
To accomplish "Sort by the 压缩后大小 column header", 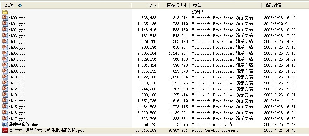I will pos(174,6).
